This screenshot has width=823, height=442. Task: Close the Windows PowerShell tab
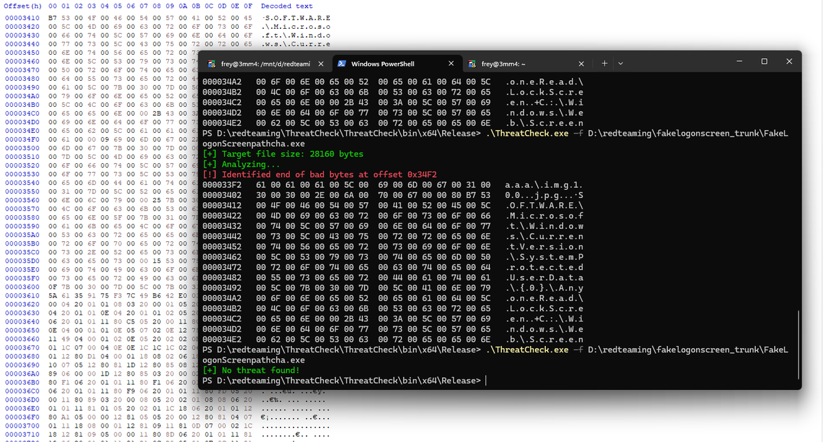click(x=450, y=64)
